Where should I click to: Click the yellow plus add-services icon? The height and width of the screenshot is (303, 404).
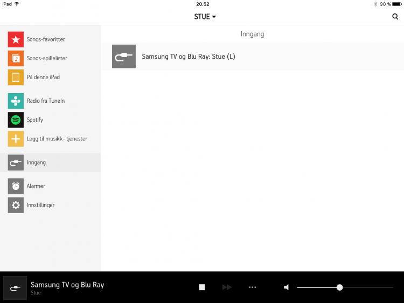pos(16,139)
